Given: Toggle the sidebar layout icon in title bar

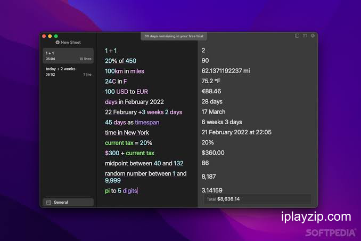Looking at the screenshot, I should 297,36.
